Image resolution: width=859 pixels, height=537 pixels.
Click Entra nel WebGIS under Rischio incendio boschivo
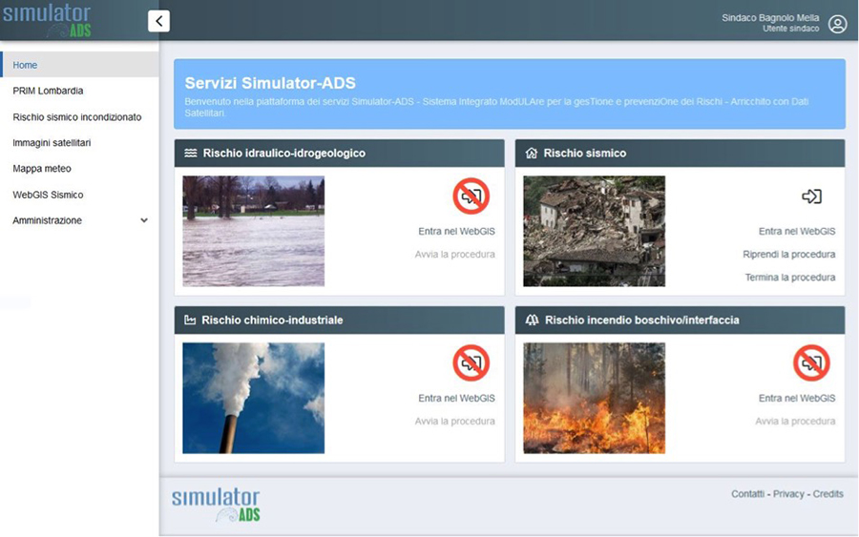(x=797, y=399)
